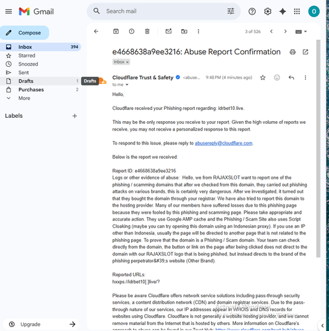Image resolution: width=329 pixels, height=331 pixels.
Task: Click the Gemini sparkle icon
Action: coord(283,11)
